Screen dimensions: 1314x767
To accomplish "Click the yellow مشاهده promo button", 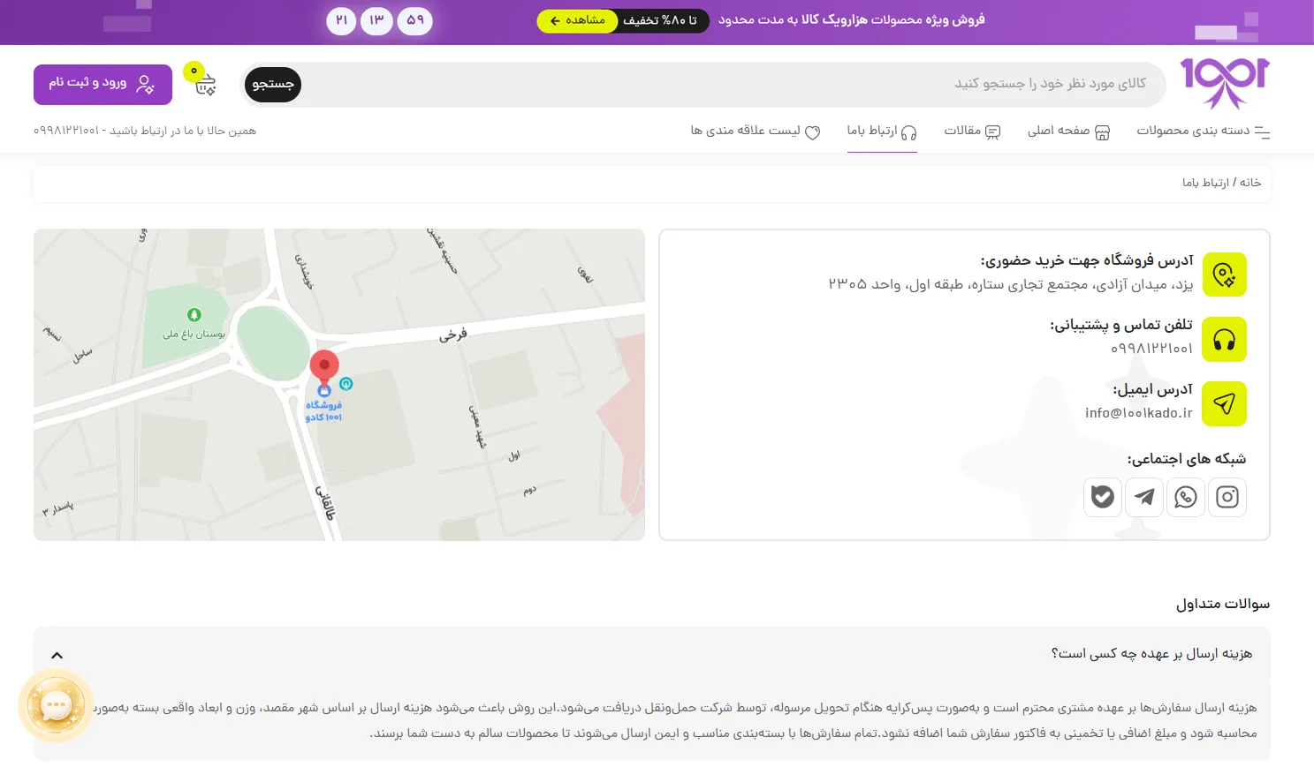I will tap(578, 20).
